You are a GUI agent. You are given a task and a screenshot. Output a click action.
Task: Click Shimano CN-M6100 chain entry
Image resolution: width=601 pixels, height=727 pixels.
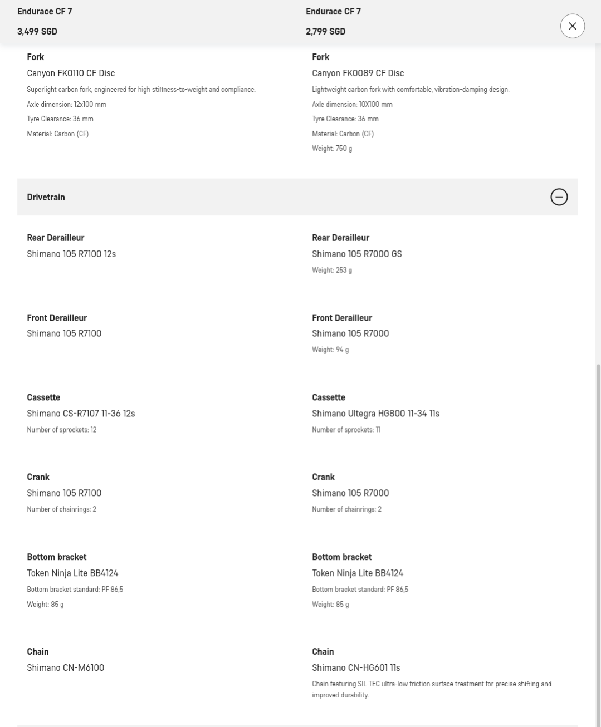pos(65,667)
